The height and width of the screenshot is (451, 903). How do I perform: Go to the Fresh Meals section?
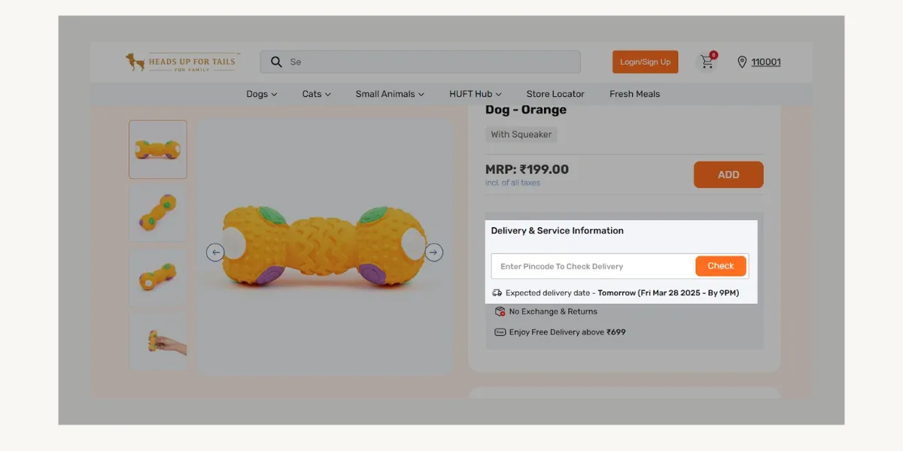tap(634, 93)
